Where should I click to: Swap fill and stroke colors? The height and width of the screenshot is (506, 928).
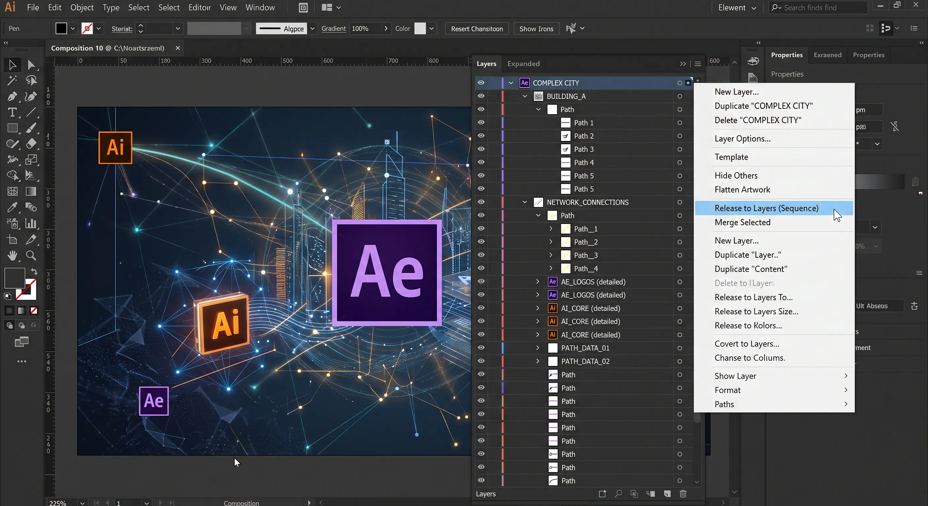[x=34, y=271]
